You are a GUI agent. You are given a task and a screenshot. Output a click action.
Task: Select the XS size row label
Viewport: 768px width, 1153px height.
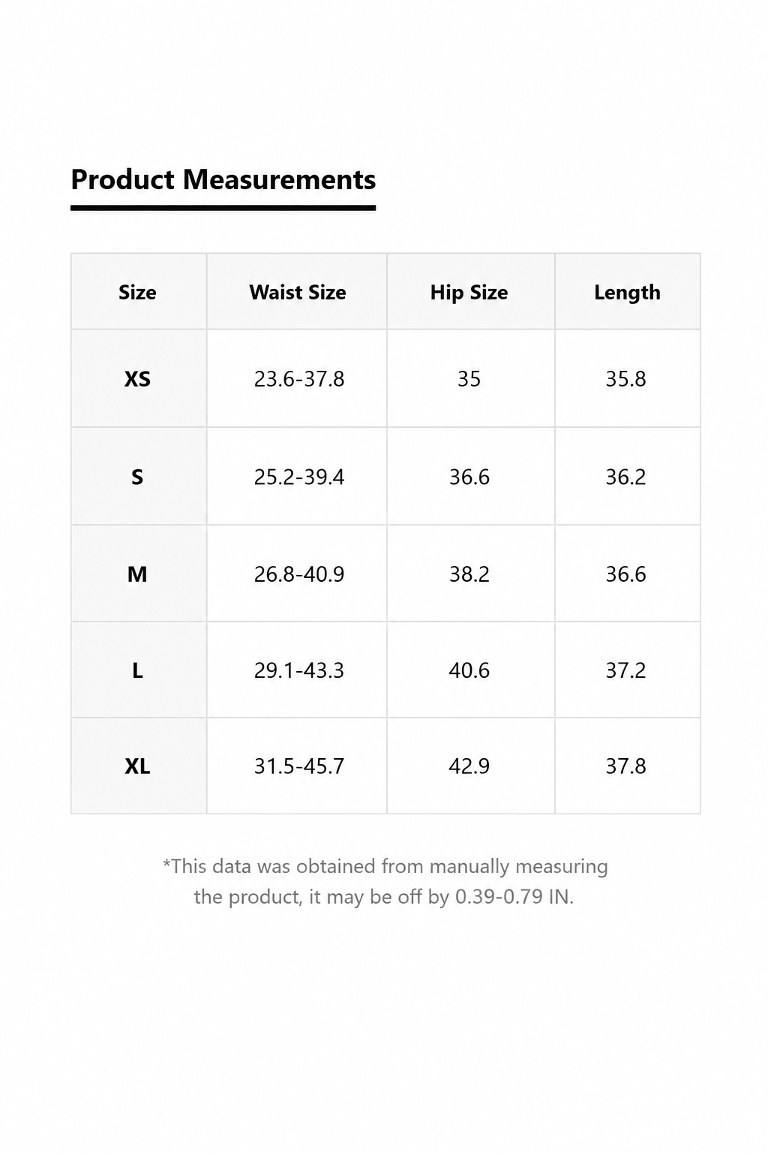coord(137,379)
